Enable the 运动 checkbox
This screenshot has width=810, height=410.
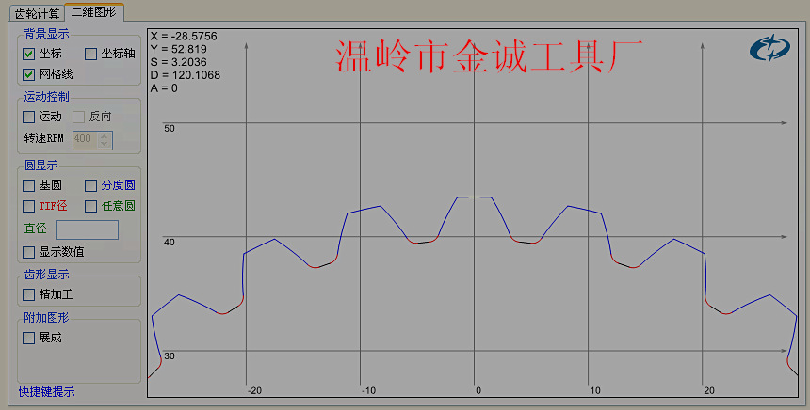coord(29,117)
